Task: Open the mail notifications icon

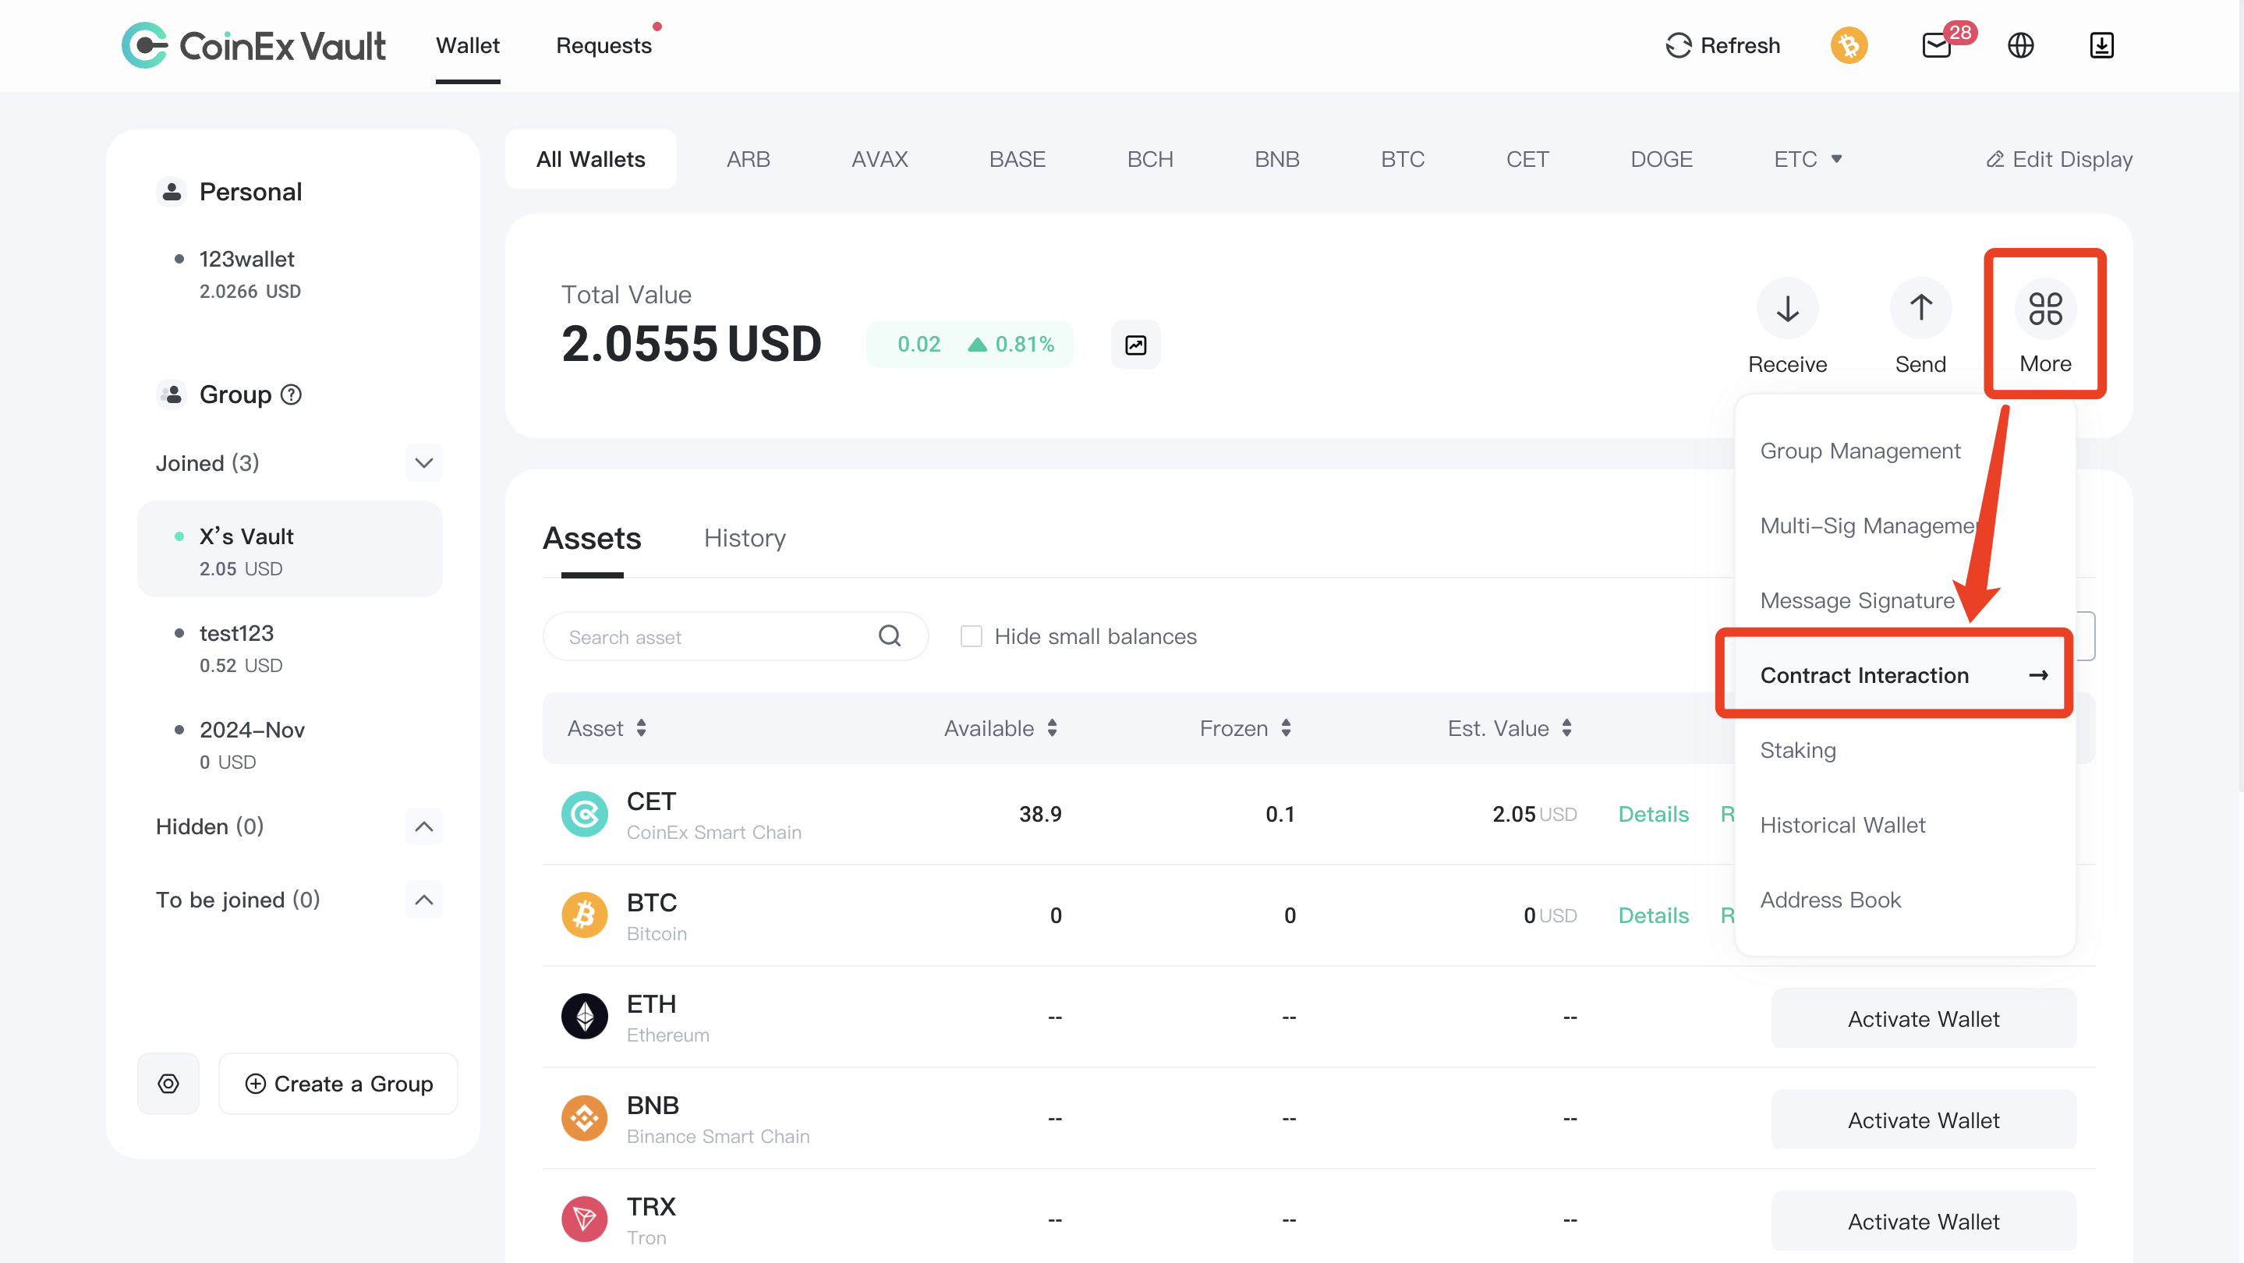Action: (1937, 45)
